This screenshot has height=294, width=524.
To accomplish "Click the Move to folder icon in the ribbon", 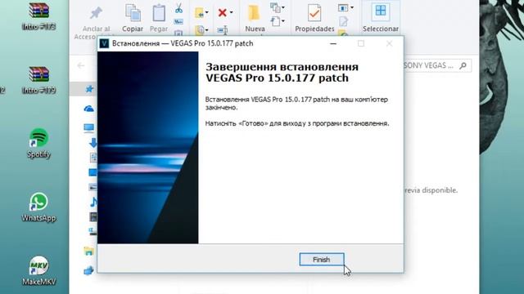I will [x=200, y=13].
